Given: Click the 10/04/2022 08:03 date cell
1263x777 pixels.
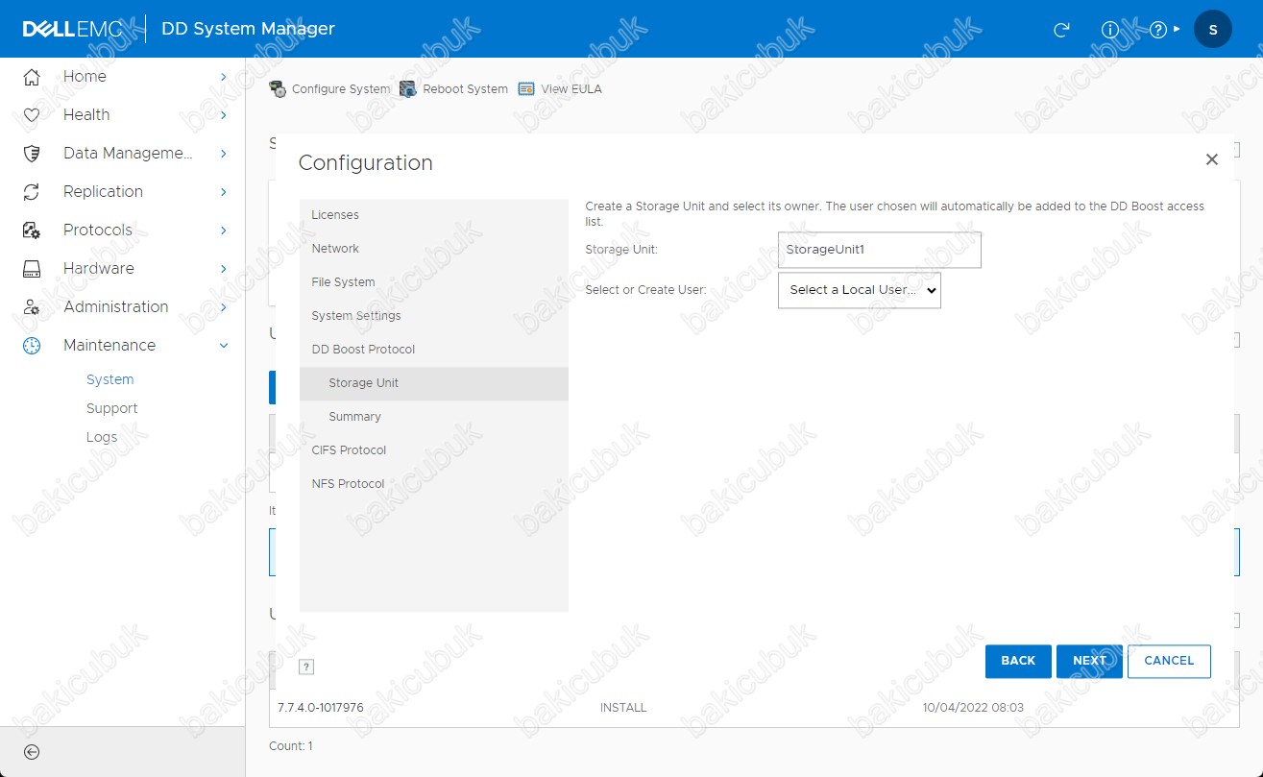Looking at the screenshot, I should point(973,708).
